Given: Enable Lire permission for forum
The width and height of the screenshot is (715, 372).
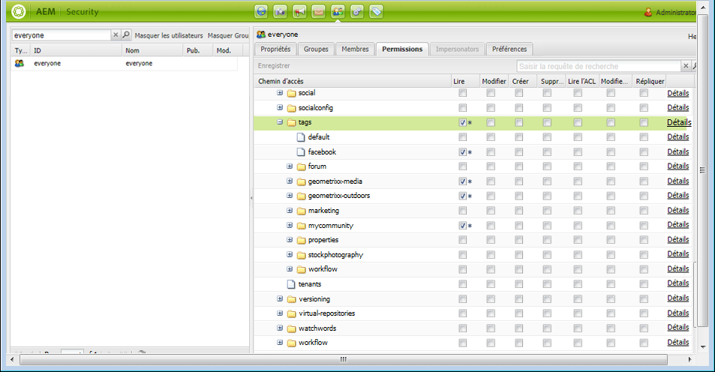Looking at the screenshot, I should coord(462,166).
